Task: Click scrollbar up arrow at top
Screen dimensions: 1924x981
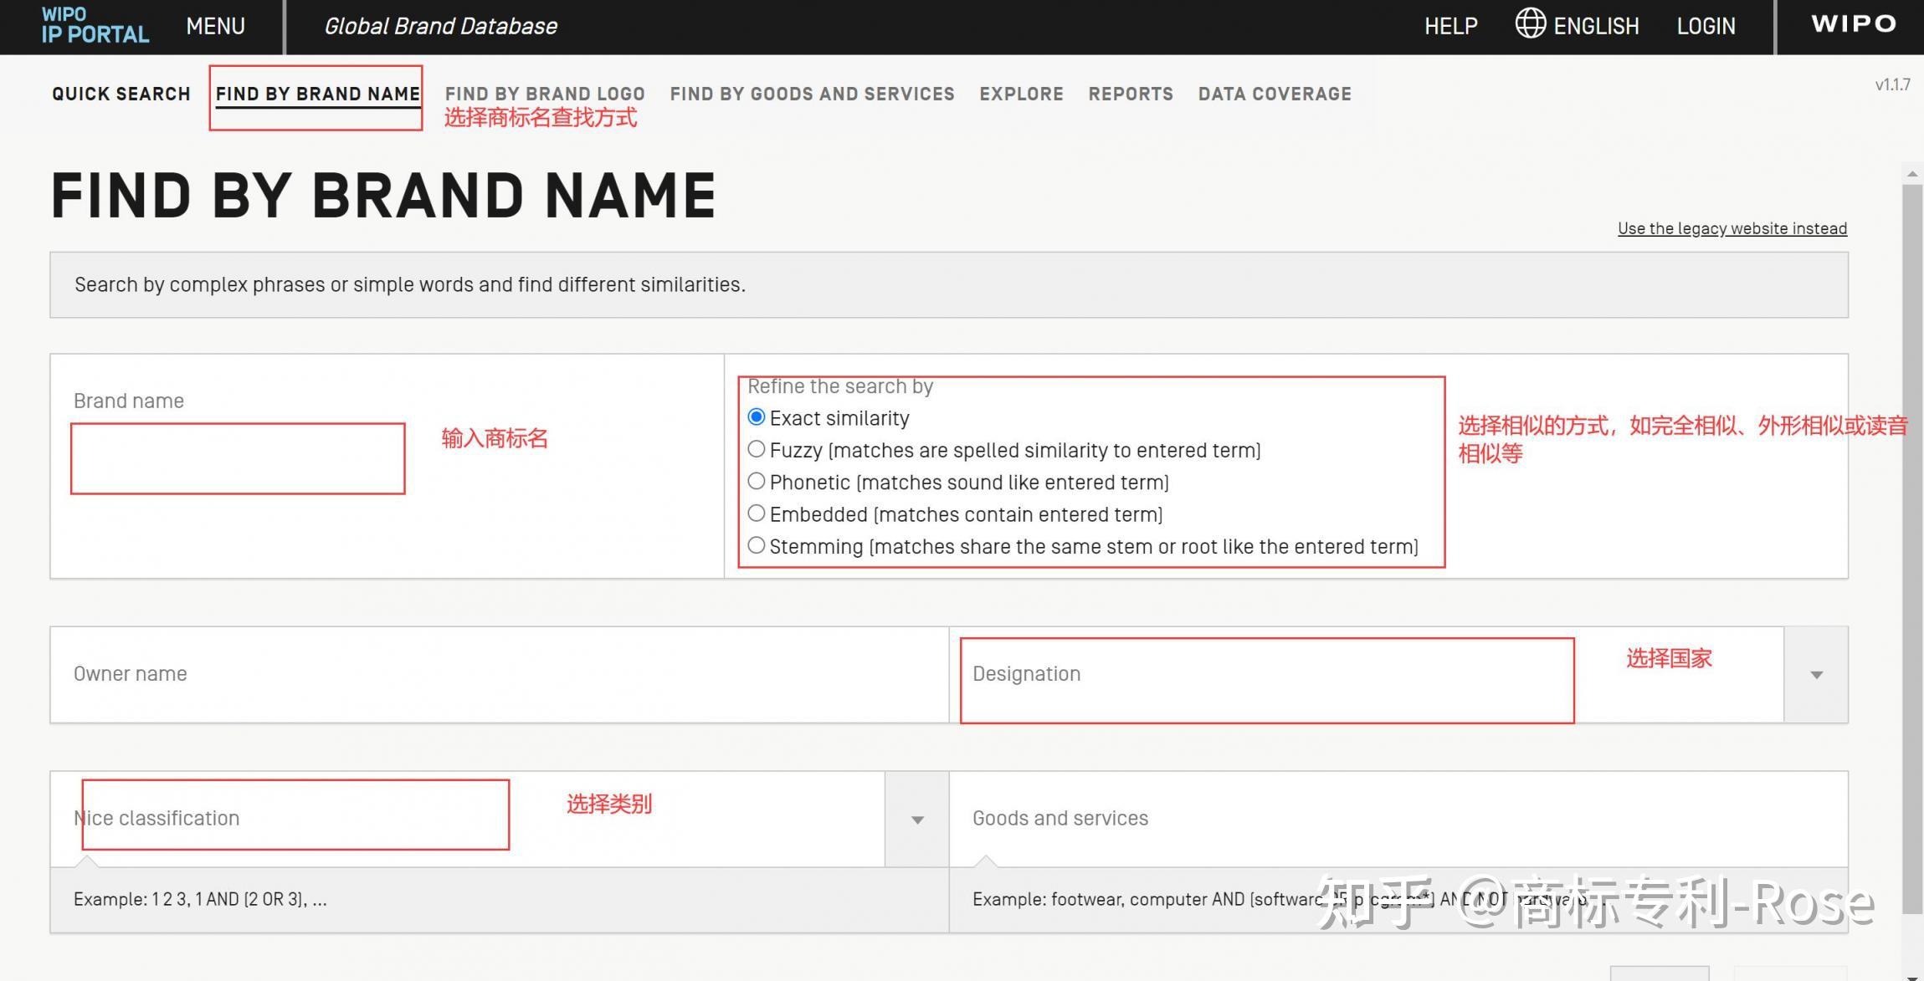Action: tap(1911, 174)
